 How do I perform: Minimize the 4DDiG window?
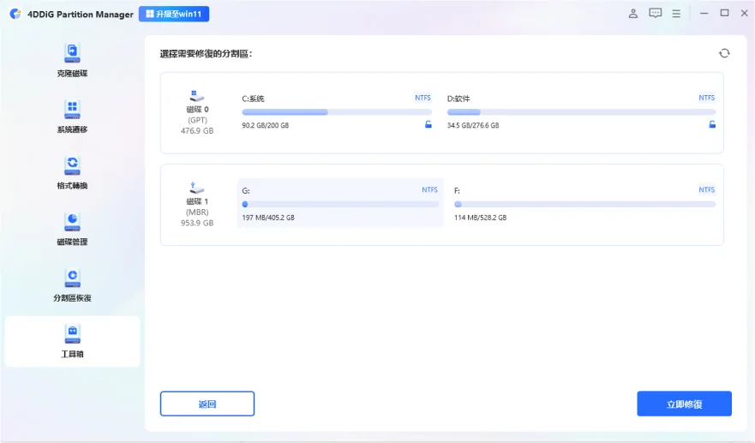[704, 14]
